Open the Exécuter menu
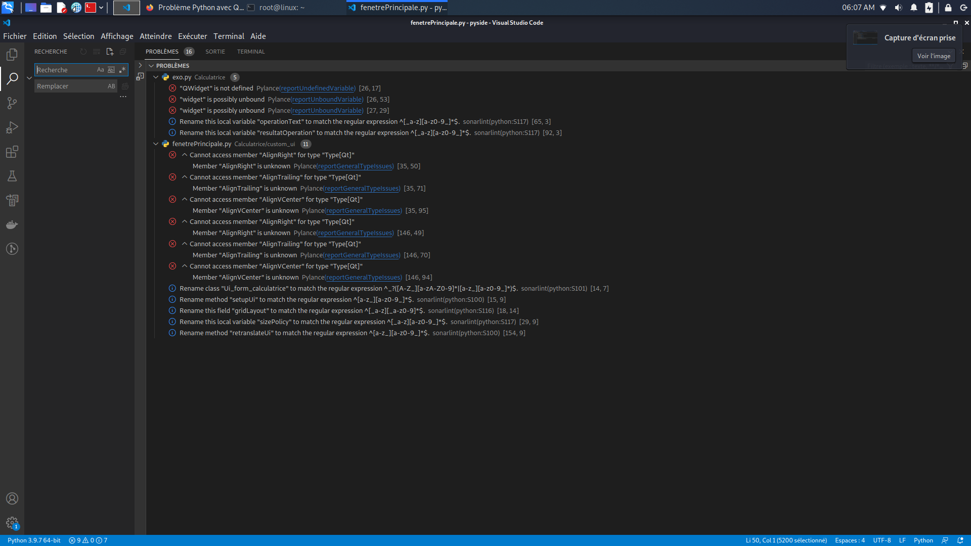 pos(192,36)
